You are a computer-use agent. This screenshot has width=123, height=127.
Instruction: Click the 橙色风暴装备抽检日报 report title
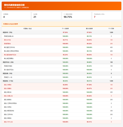[x=14, y=5]
